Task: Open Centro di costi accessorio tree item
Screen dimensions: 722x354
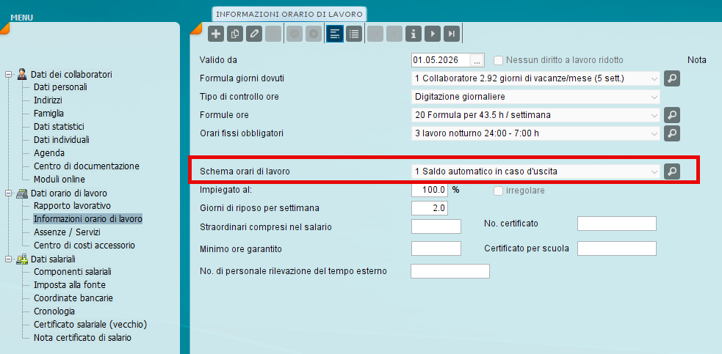Action: (84, 245)
